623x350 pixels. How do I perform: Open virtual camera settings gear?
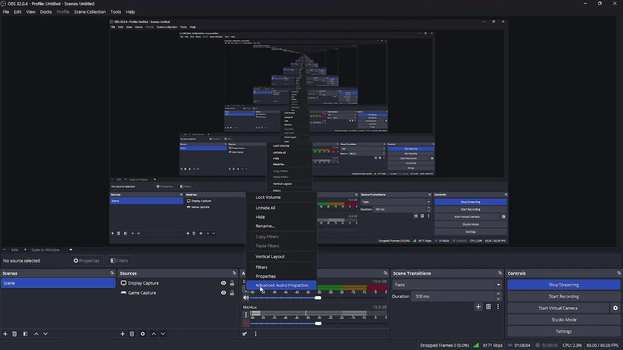[615, 308]
